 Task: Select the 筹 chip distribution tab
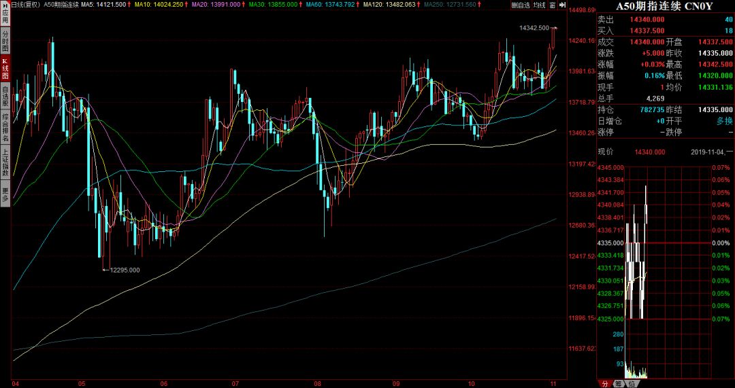click(617, 383)
